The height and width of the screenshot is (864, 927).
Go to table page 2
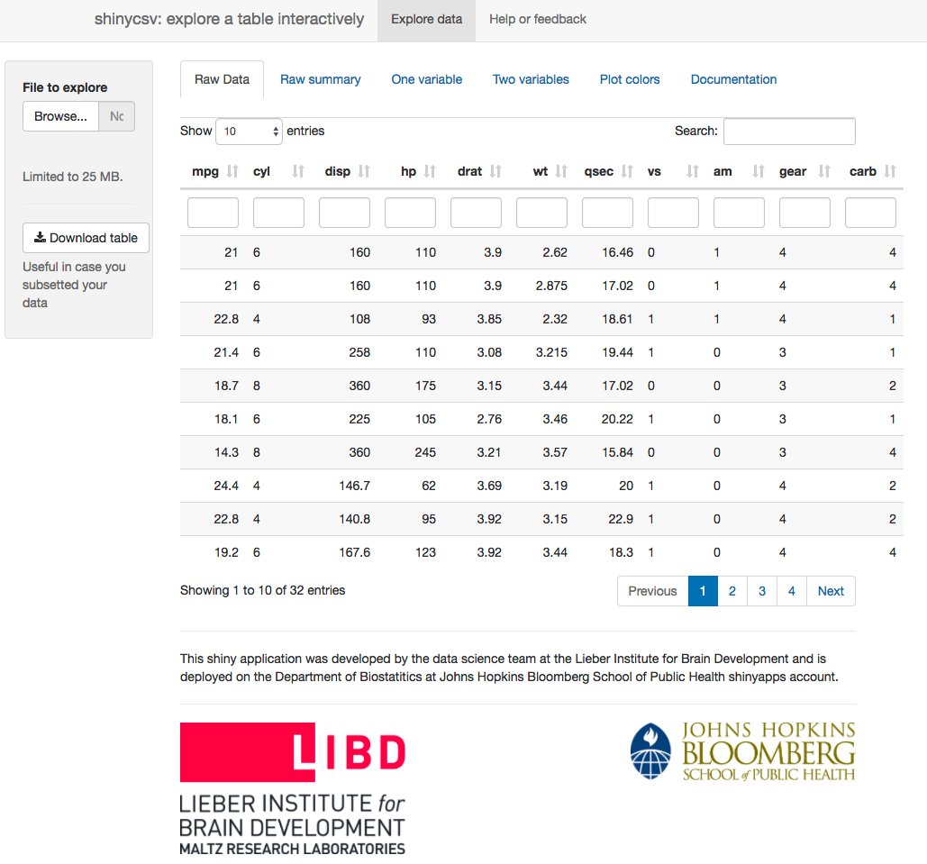(732, 591)
